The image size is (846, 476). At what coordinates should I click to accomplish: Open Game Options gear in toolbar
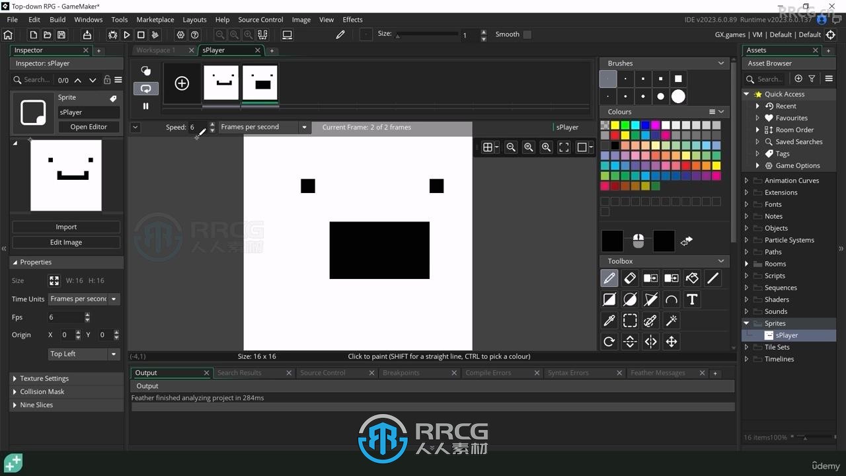pyautogui.click(x=180, y=34)
